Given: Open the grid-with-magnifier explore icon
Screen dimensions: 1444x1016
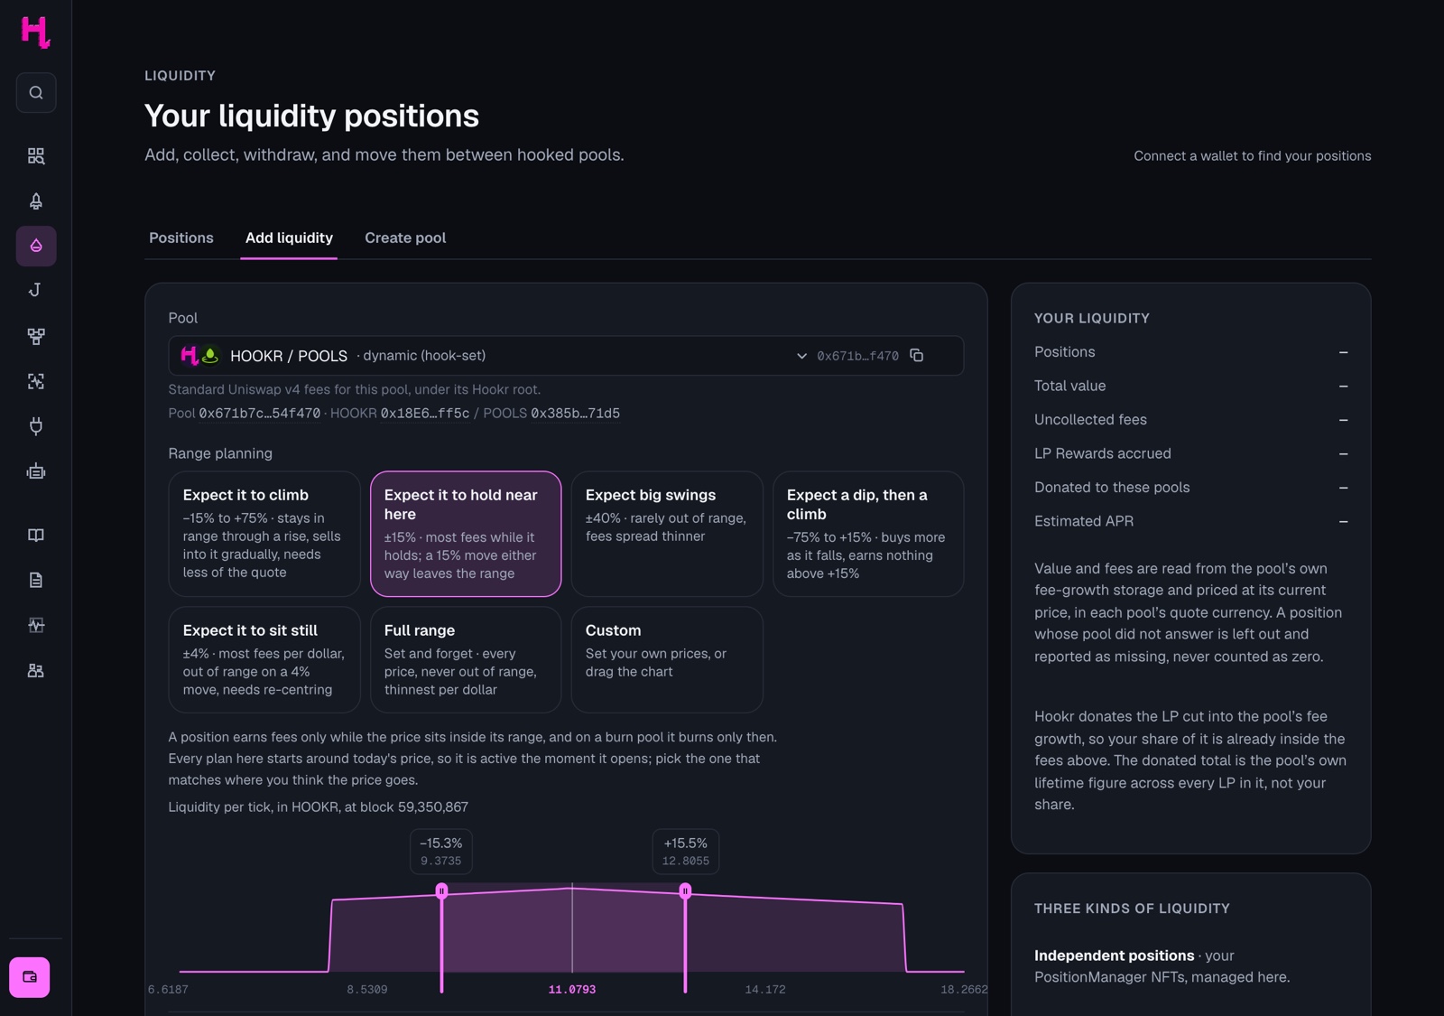Looking at the screenshot, I should 36,156.
